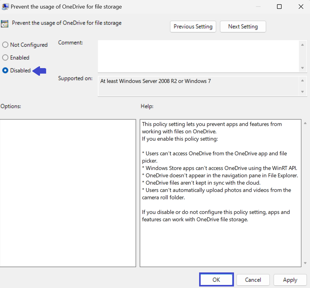Click 'OneDrive doesn't appear in the navigation' line
The width and height of the screenshot is (310, 288).
click(x=220, y=175)
